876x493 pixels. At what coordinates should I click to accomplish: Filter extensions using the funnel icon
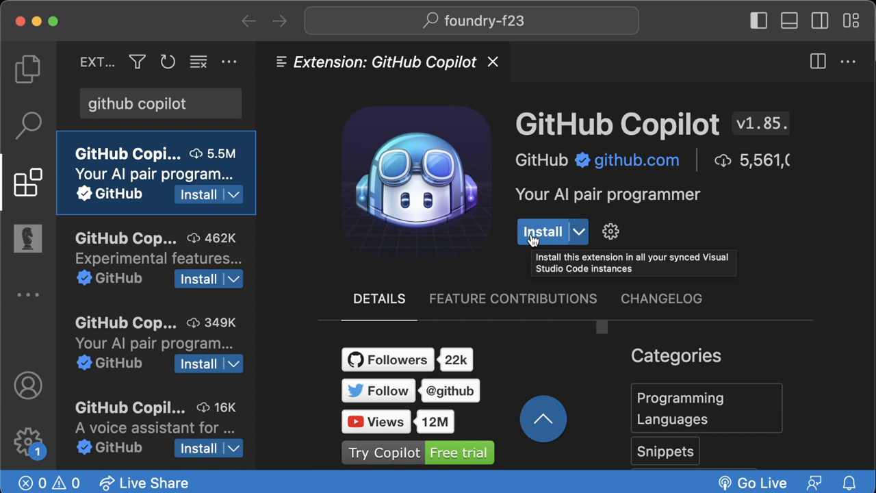pyautogui.click(x=137, y=62)
